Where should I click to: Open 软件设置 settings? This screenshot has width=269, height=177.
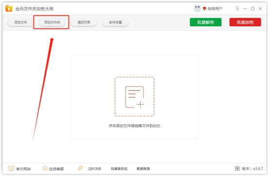point(115,22)
